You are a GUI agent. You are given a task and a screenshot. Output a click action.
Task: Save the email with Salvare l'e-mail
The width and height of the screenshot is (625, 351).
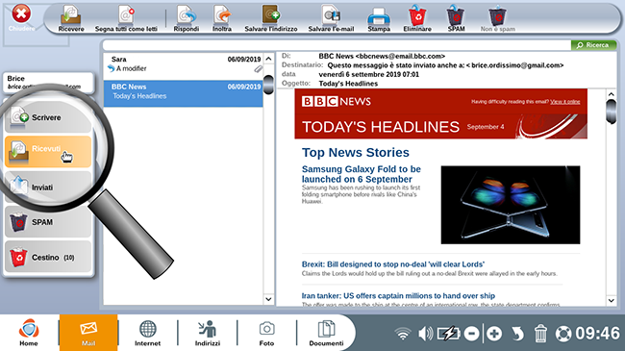[x=331, y=18]
